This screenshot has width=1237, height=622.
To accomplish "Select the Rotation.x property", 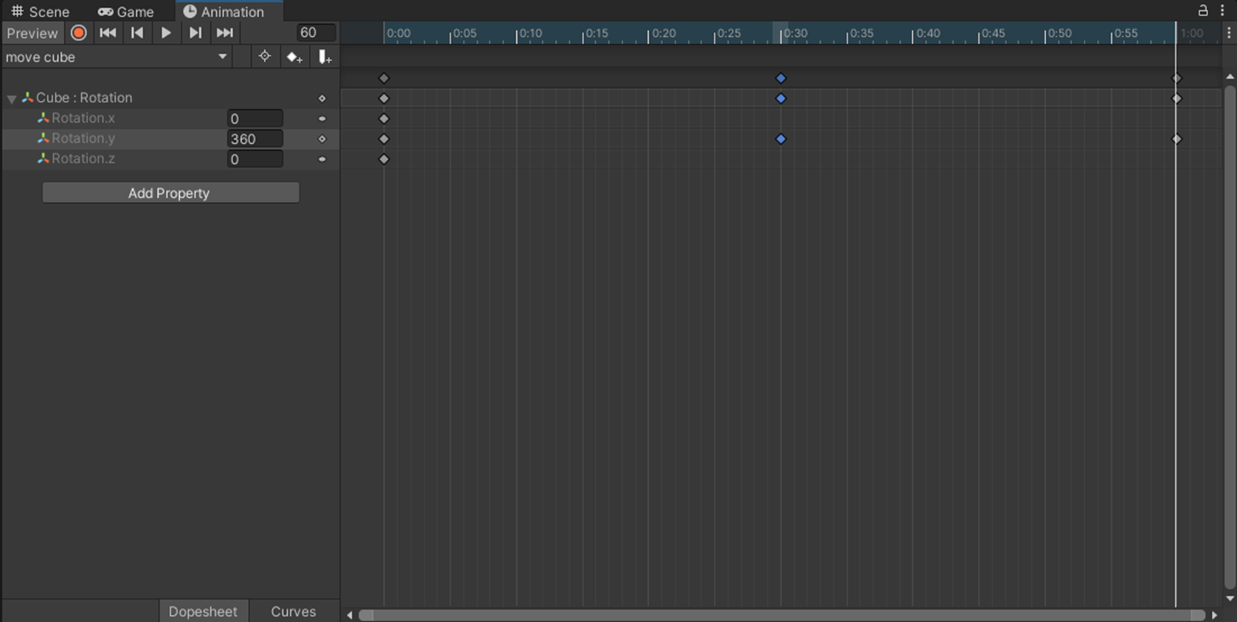I will pos(83,118).
